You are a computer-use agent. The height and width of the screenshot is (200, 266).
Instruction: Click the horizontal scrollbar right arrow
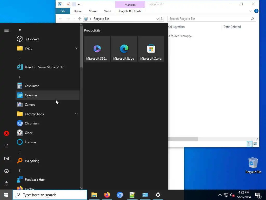click(x=257, y=139)
